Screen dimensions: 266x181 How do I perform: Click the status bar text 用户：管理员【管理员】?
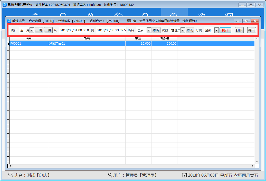coord(135,175)
